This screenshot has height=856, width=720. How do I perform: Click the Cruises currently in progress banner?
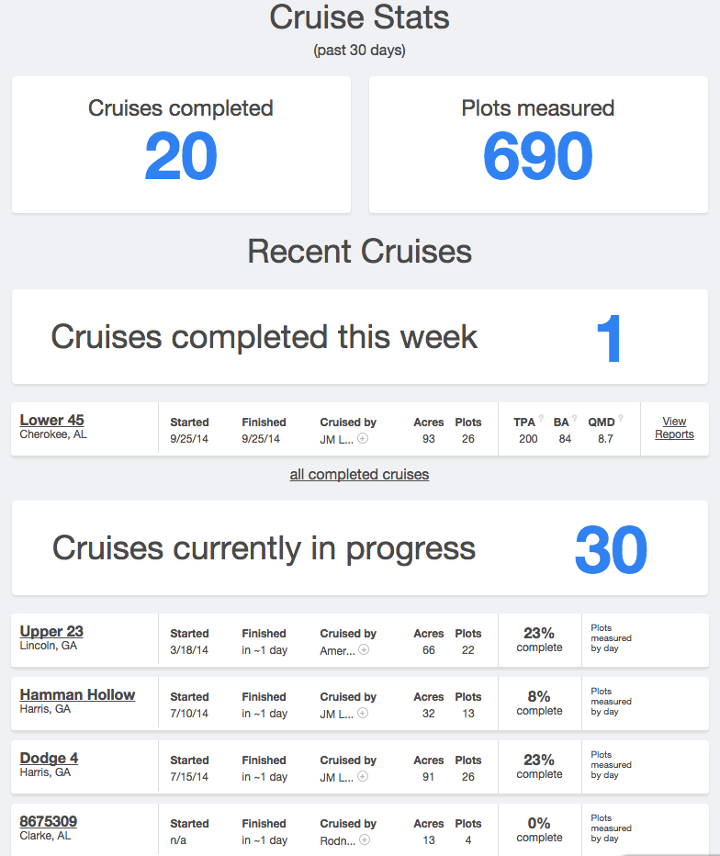coord(359,548)
